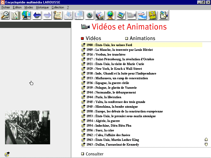Pick "1917 : Saint-Pétersbourg, la révolution d'Octobre"
The image size is (211, 158).
[x=118, y=59]
